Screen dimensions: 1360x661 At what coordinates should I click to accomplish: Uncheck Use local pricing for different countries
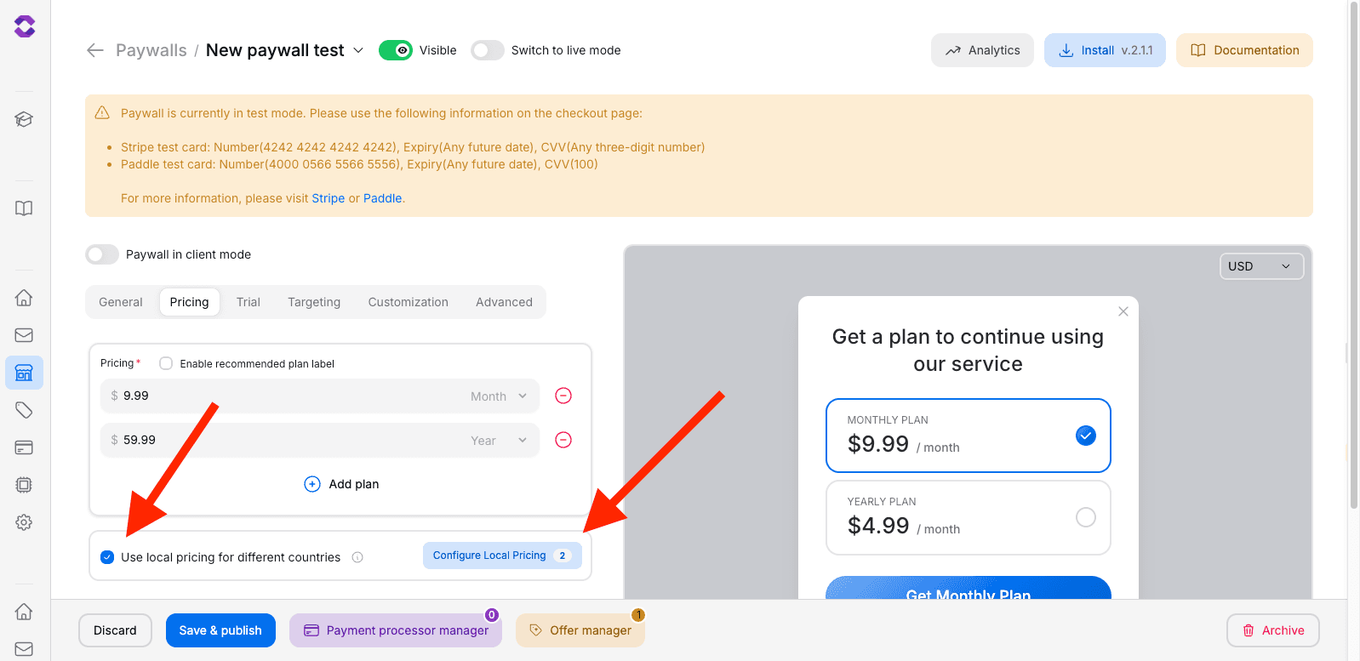point(107,557)
